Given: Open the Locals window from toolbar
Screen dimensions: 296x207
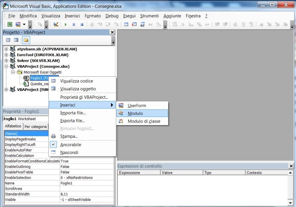Looking at the screenshot, I should click(x=126, y=24).
